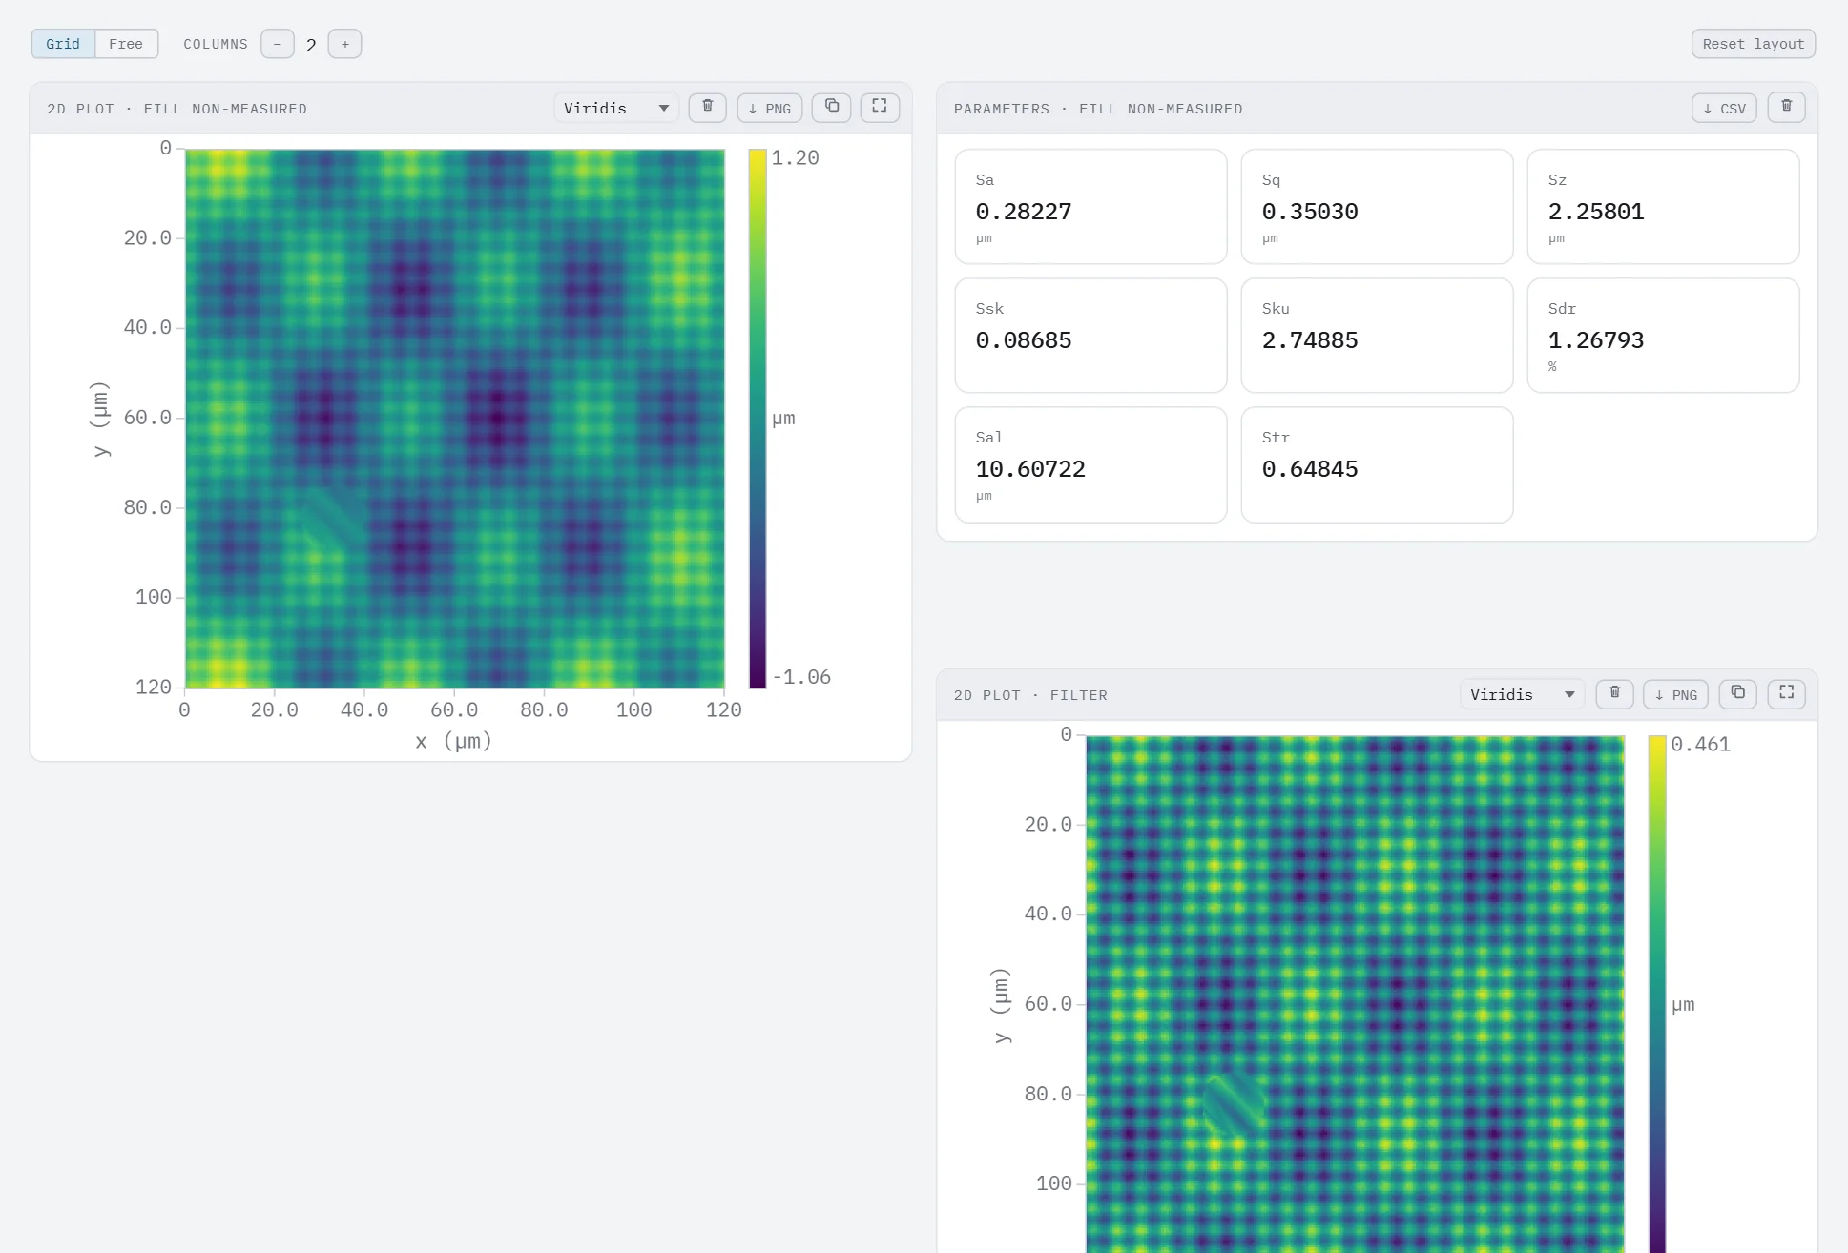Delete the Filter 2D plot panel
Viewport: 1848px width, 1253px height.
[1615, 693]
